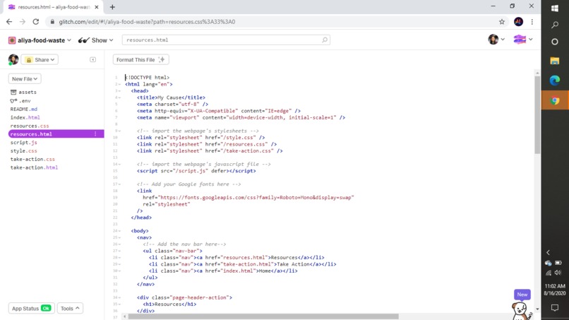
Task: Open Glitch team menu dropdown
Action: [522, 40]
